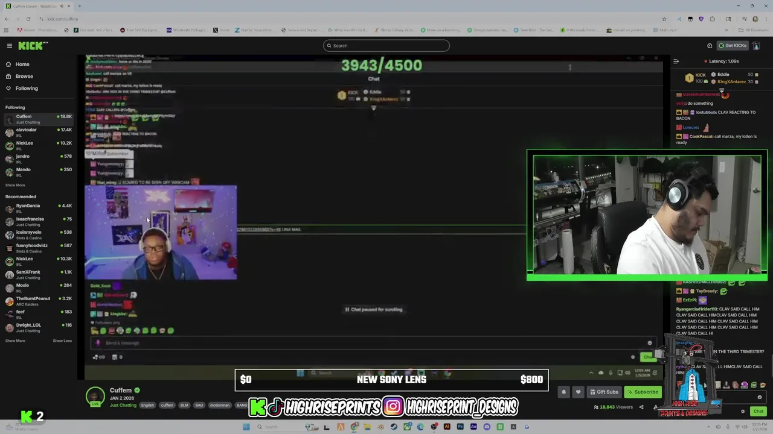Image resolution: width=773 pixels, height=434 pixels.
Task: Open the user profile avatar menu
Action: click(755, 46)
